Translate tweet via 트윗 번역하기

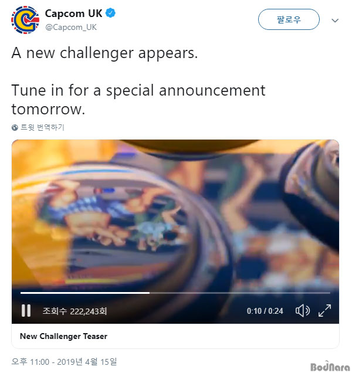point(42,127)
